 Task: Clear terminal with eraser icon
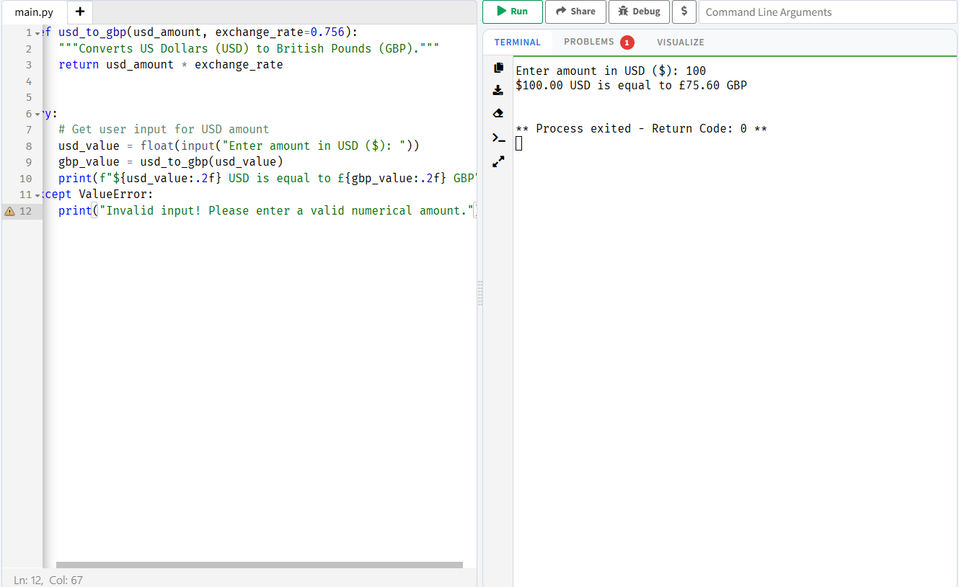pyautogui.click(x=498, y=114)
